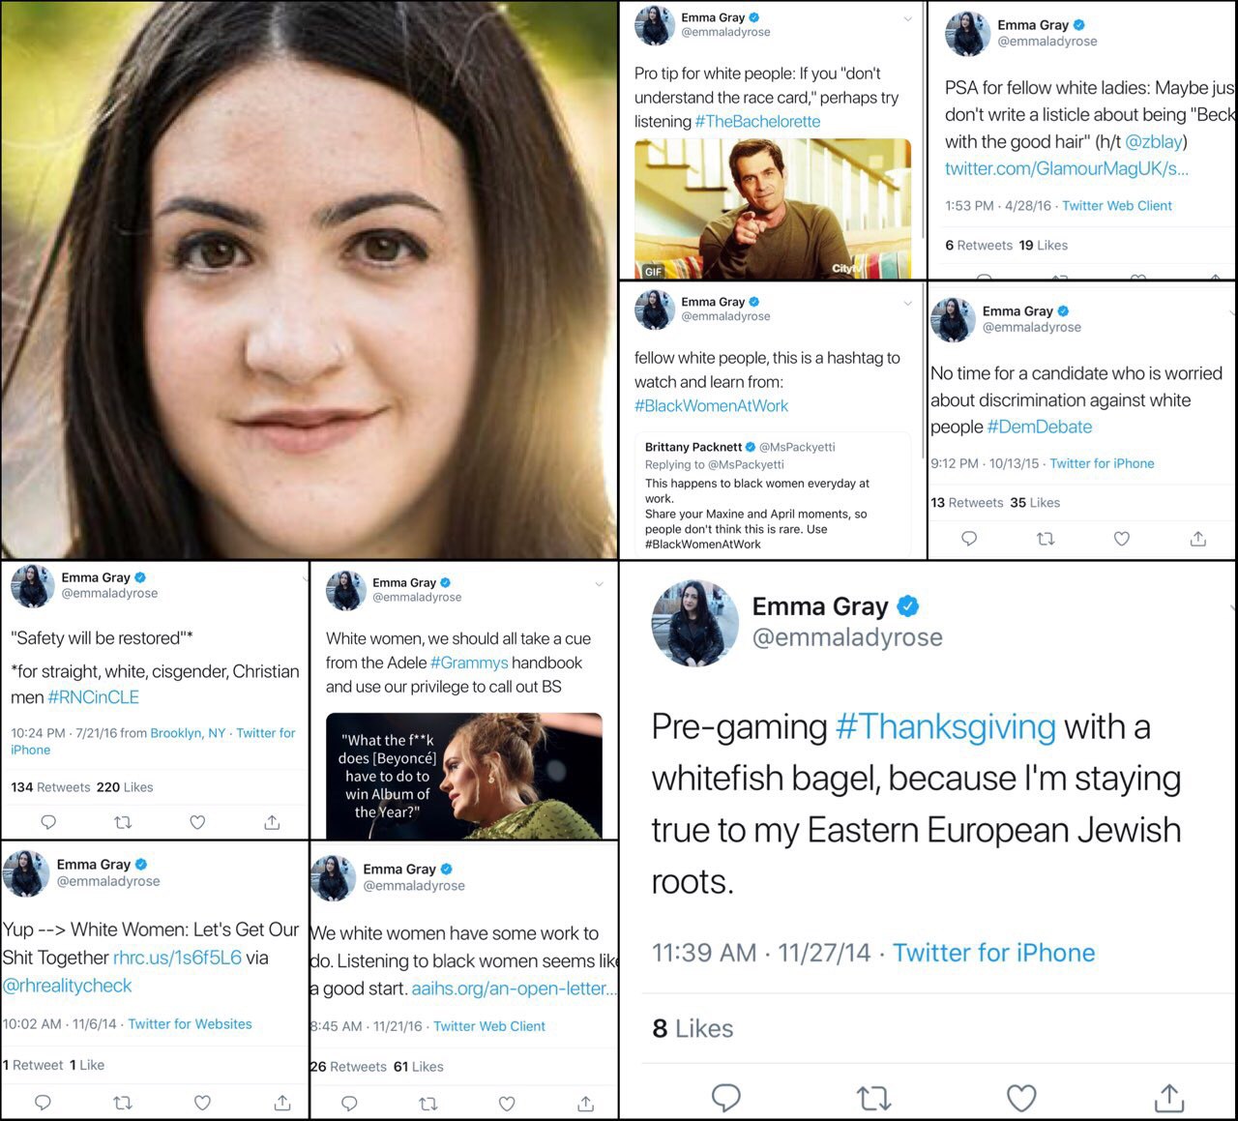
Task: Like the #DemDebate tweet
Action: 1122,539
